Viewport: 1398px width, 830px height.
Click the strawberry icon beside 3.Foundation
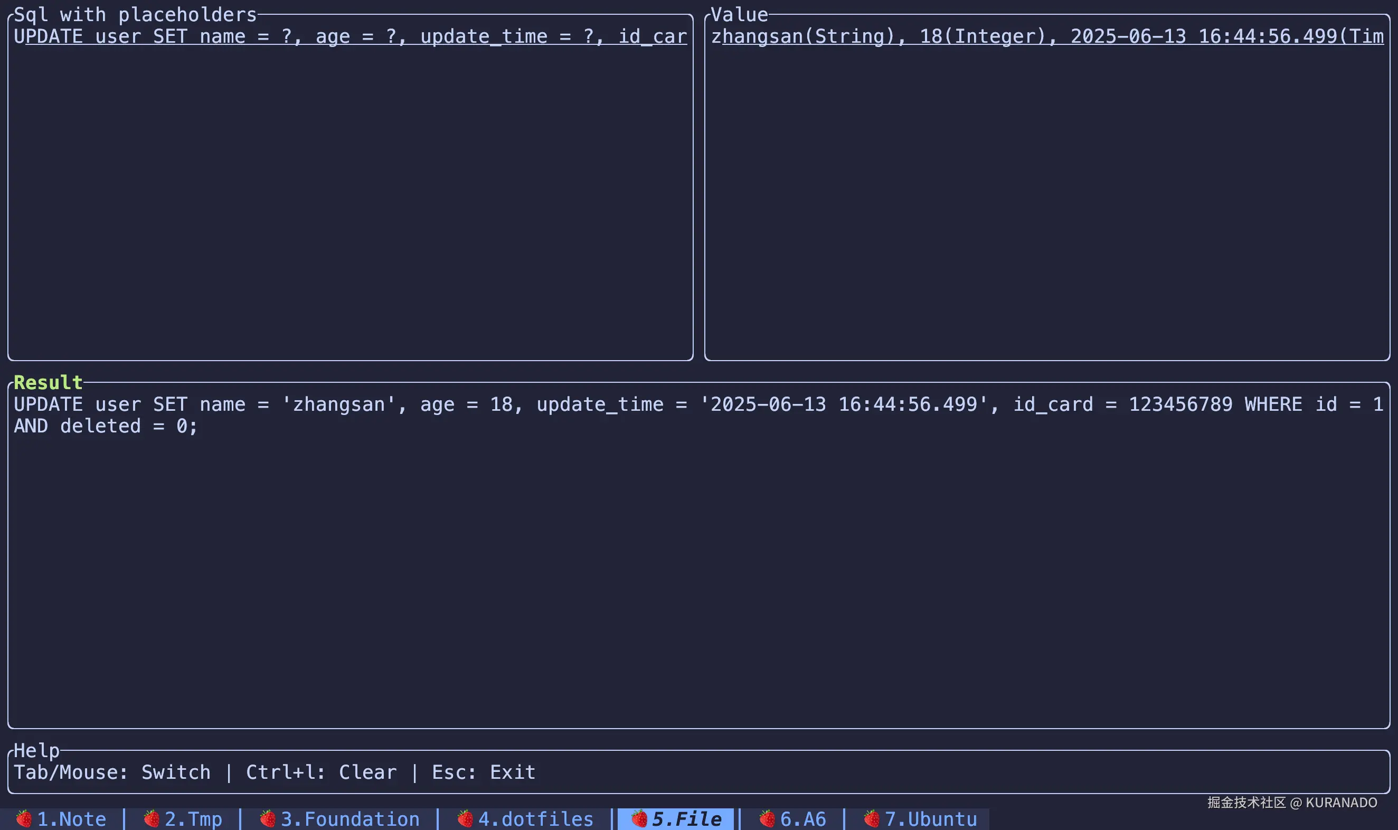[268, 819]
